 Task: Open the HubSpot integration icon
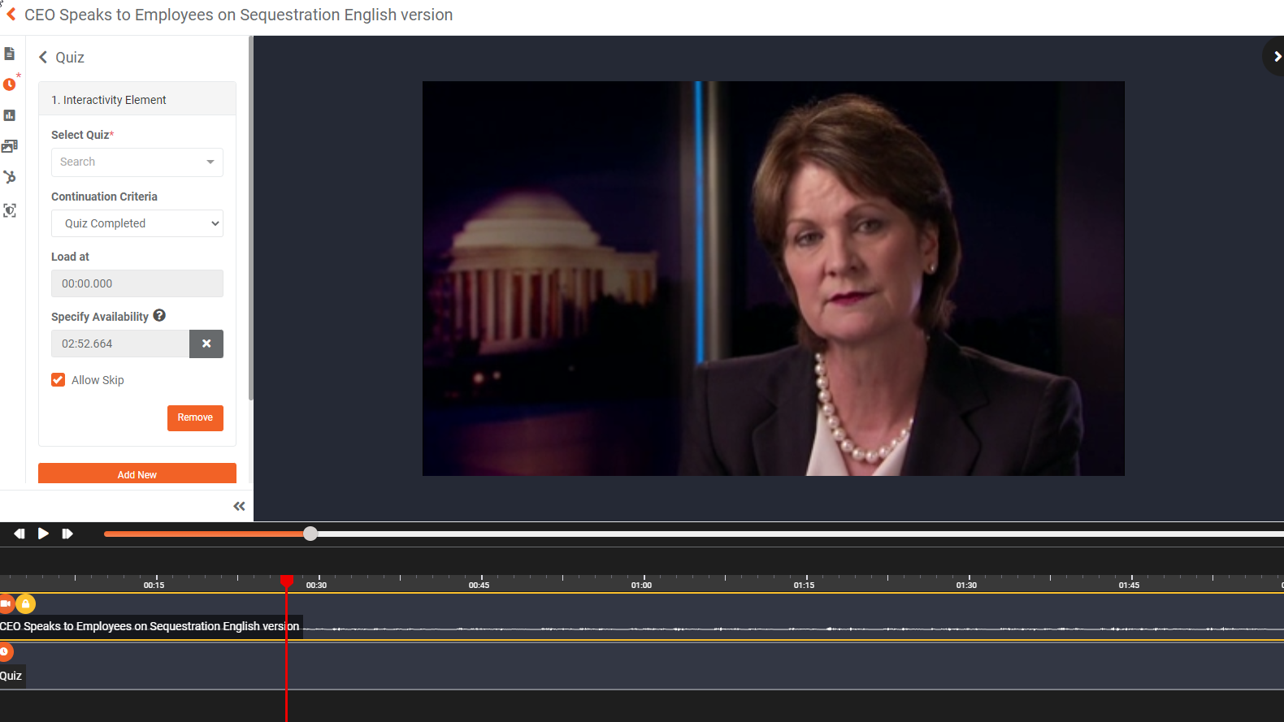tap(10, 177)
